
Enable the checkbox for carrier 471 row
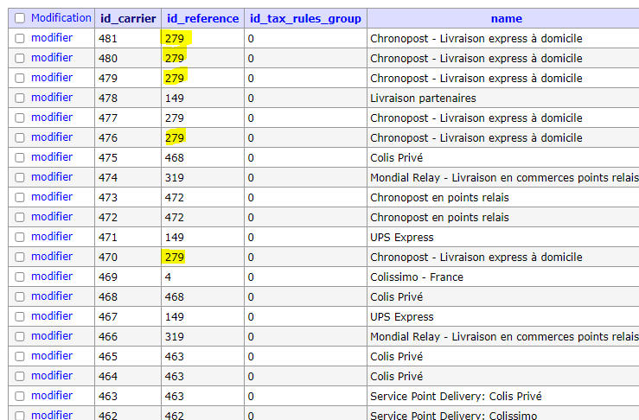point(20,237)
